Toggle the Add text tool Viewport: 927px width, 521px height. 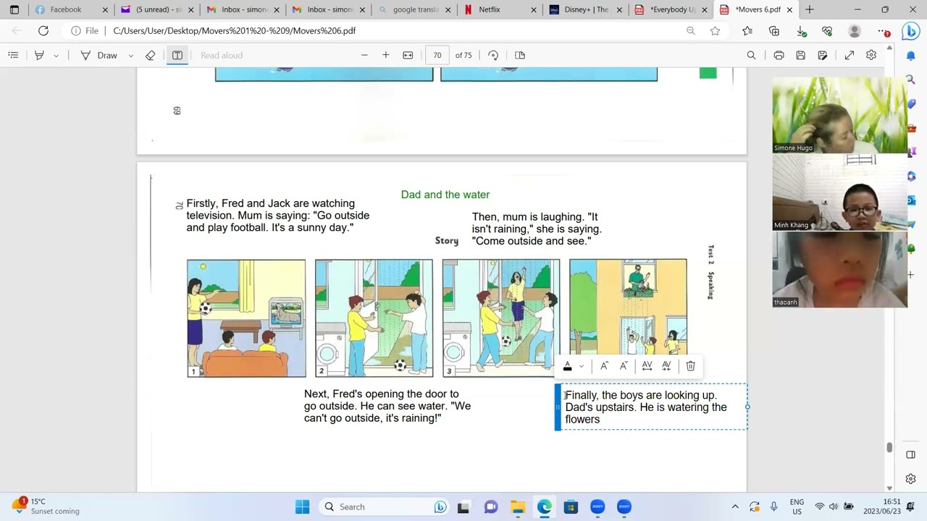pos(177,55)
